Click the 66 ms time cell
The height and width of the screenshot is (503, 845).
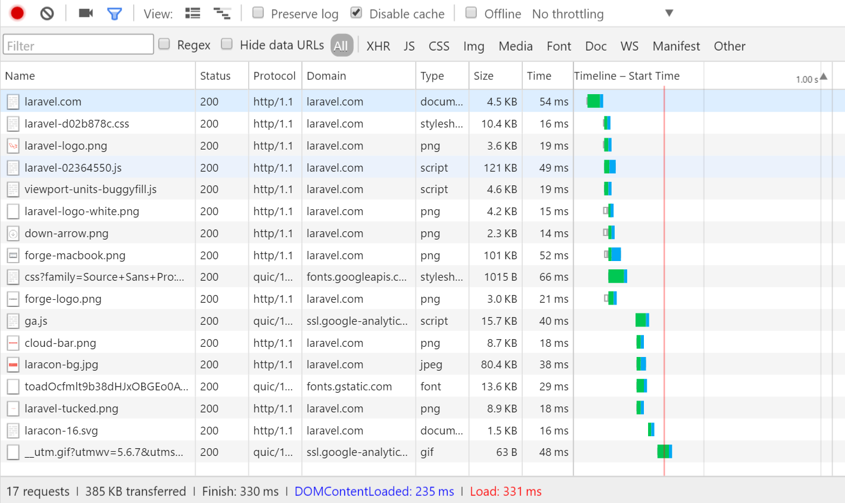pos(547,277)
